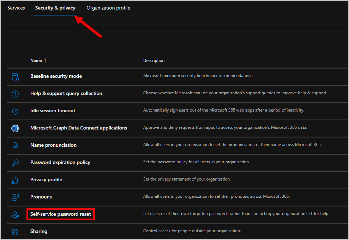
Task: Select the Privacy profile icon
Action: click(15, 179)
